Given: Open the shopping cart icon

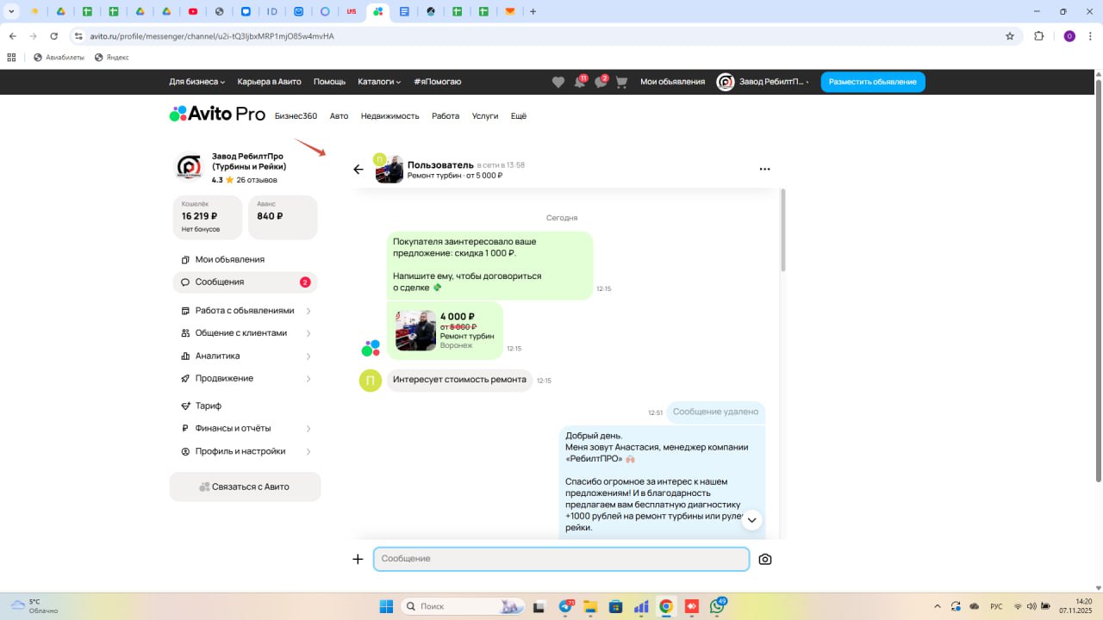Looking at the screenshot, I should pyautogui.click(x=621, y=82).
